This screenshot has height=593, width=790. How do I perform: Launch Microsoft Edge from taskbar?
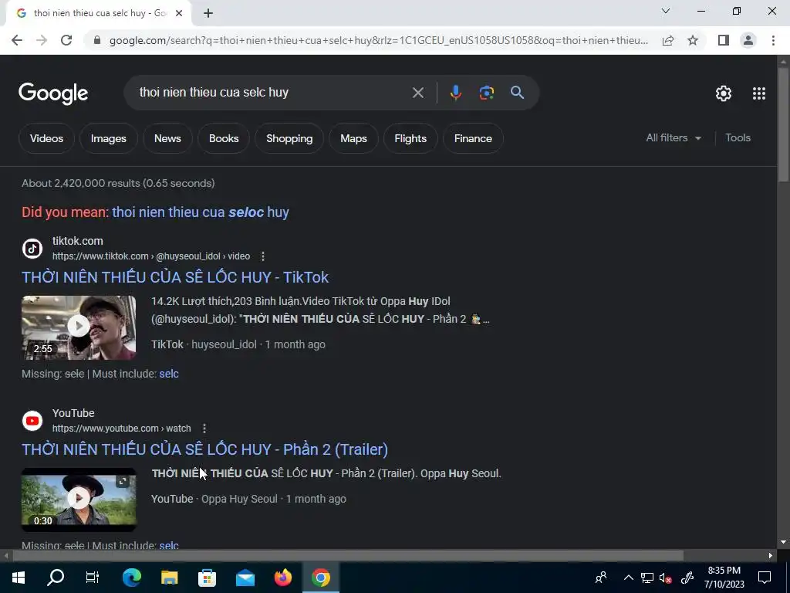coord(131,578)
